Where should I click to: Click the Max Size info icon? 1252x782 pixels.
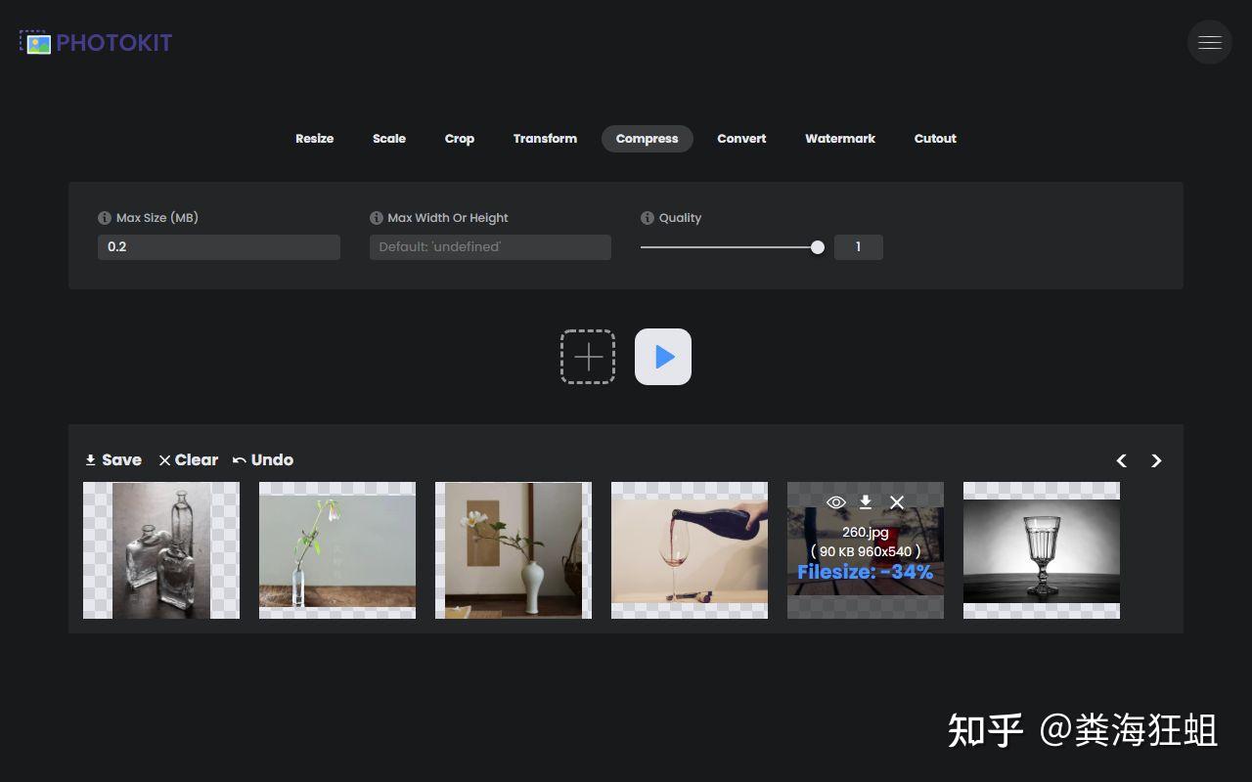pyautogui.click(x=104, y=218)
